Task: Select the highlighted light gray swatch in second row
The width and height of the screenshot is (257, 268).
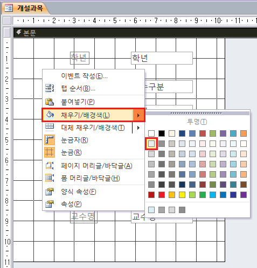Action: point(151,144)
